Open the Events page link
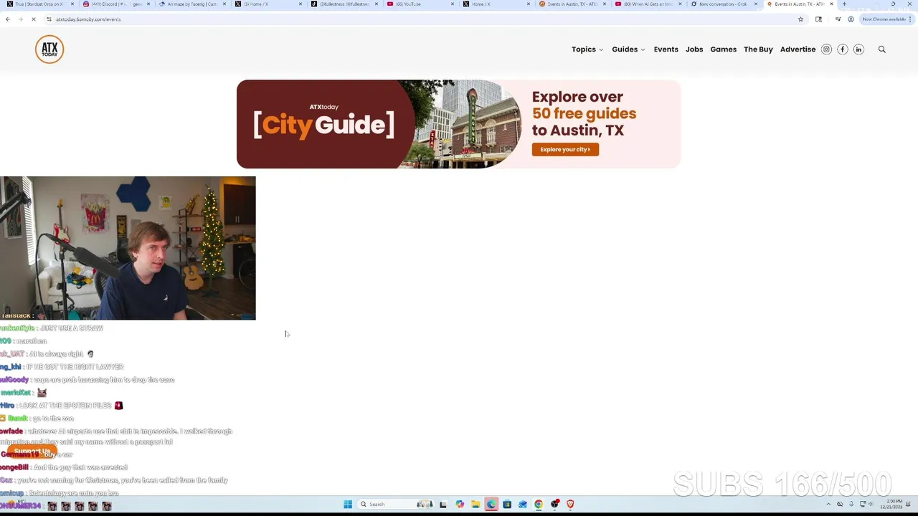The height and width of the screenshot is (516, 918). [666, 49]
